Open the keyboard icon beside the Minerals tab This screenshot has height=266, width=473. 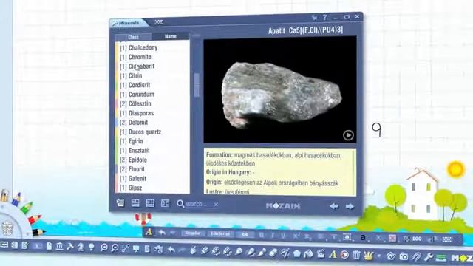click(159, 21)
